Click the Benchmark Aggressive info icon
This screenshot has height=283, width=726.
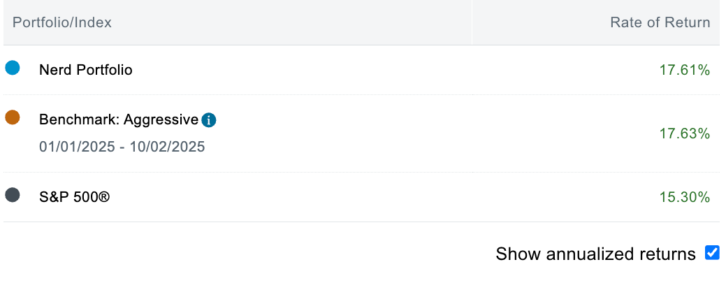tap(209, 120)
